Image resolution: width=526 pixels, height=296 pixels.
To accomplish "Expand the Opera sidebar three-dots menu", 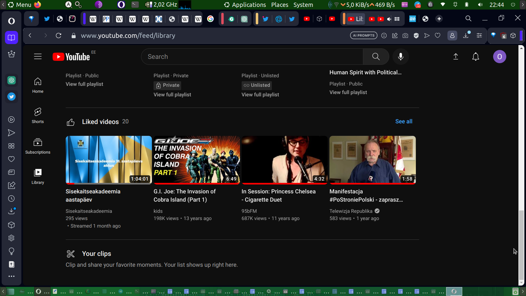I will [x=12, y=276].
